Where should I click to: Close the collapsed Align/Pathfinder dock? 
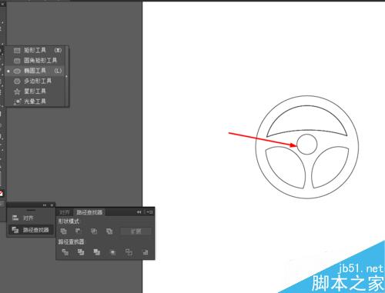click(x=52, y=205)
